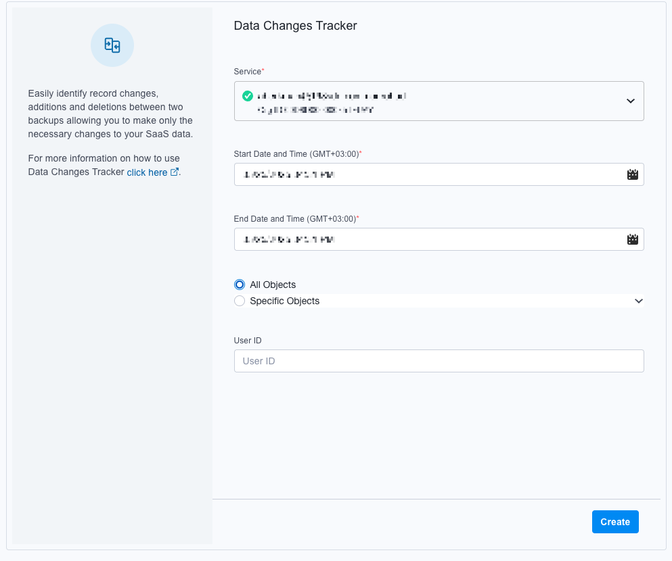Click the green service status checkmark

(247, 96)
